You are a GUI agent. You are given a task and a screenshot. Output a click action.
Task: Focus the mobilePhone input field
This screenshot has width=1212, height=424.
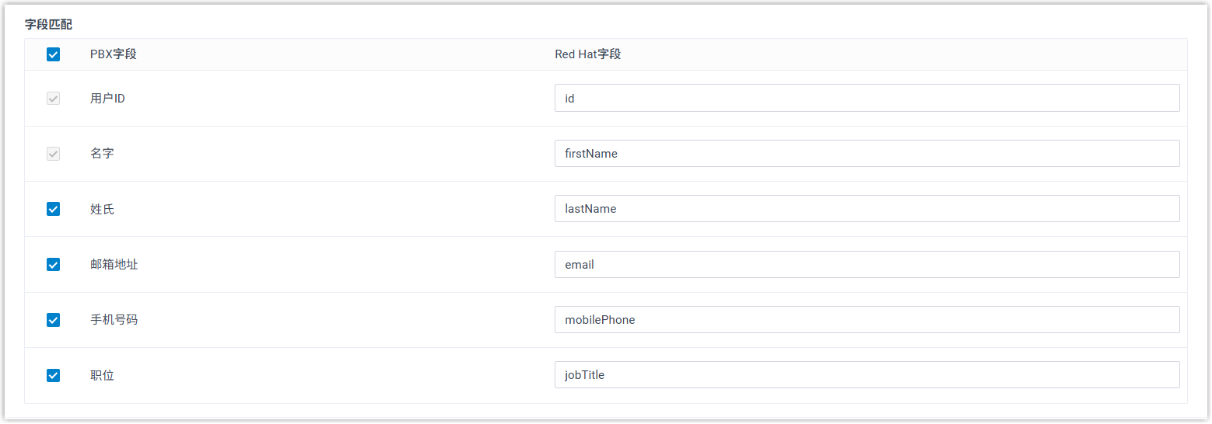pos(867,320)
